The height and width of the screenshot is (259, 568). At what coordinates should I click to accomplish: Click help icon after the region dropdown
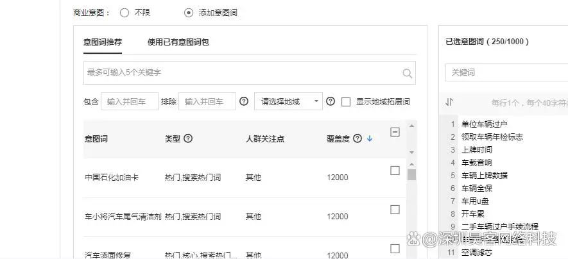point(331,101)
